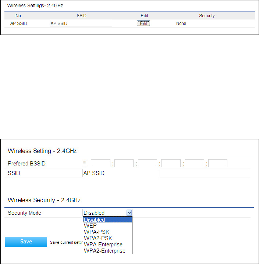Click the Wireless Setting - 2.4GHz heading

[42, 151]
